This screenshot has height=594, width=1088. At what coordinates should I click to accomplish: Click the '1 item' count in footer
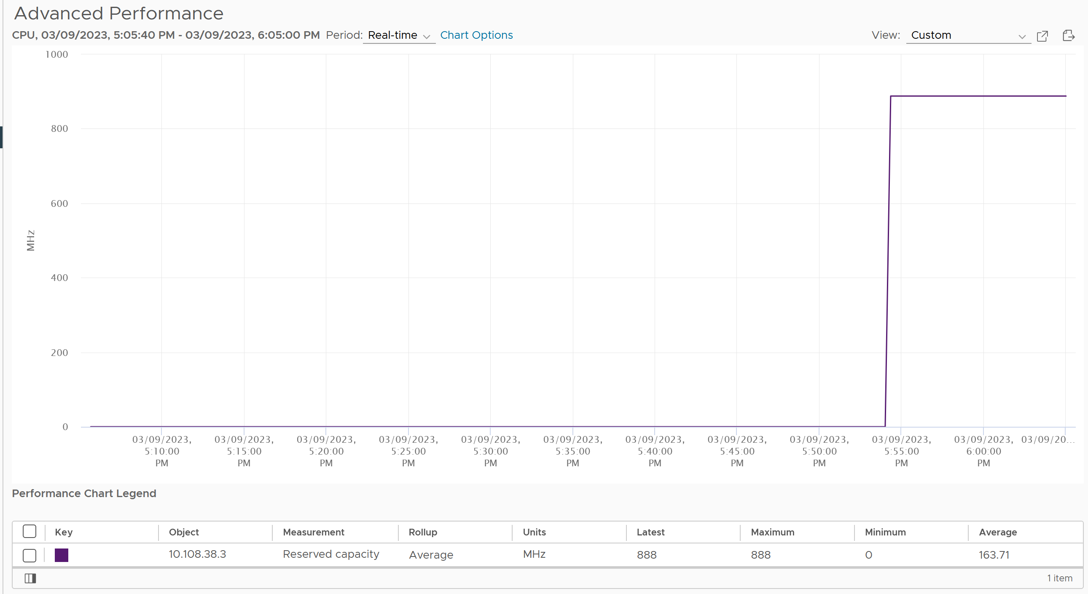1060,578
